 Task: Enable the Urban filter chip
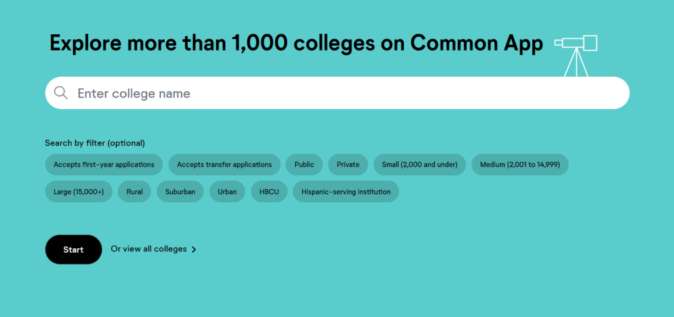coord(227,192)
